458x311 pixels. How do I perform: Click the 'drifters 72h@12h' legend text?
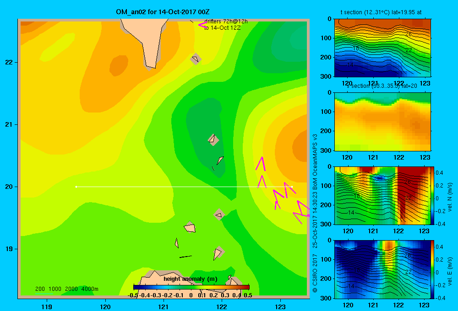(x=226, y=21)
